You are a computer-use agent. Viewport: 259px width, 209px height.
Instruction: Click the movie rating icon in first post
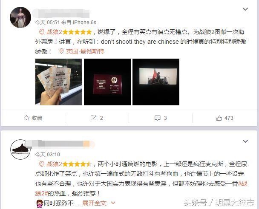pos(42,31)
